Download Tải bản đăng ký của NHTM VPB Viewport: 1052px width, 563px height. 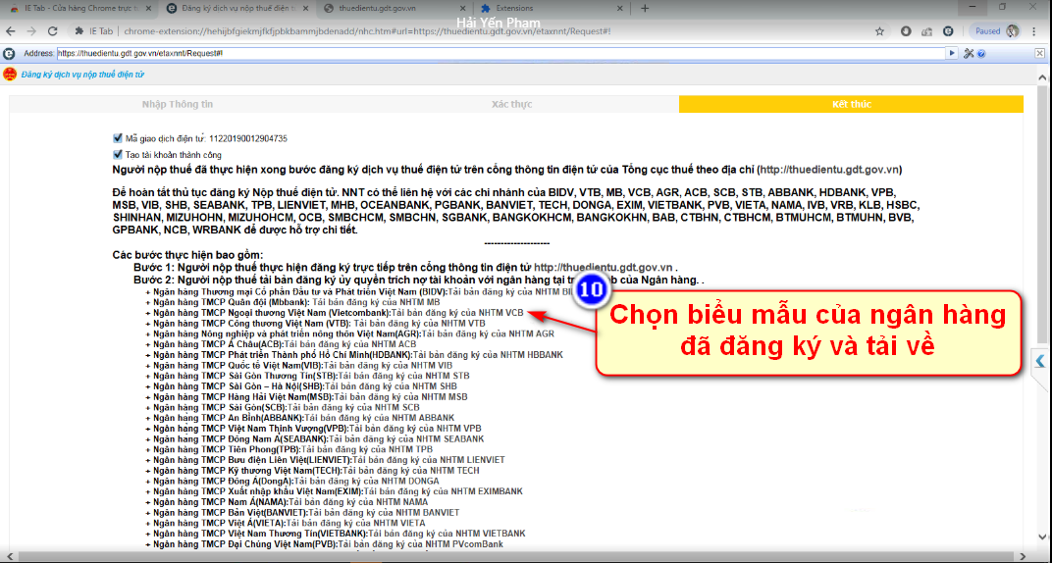pyautogui.click(x=415, y=428)
